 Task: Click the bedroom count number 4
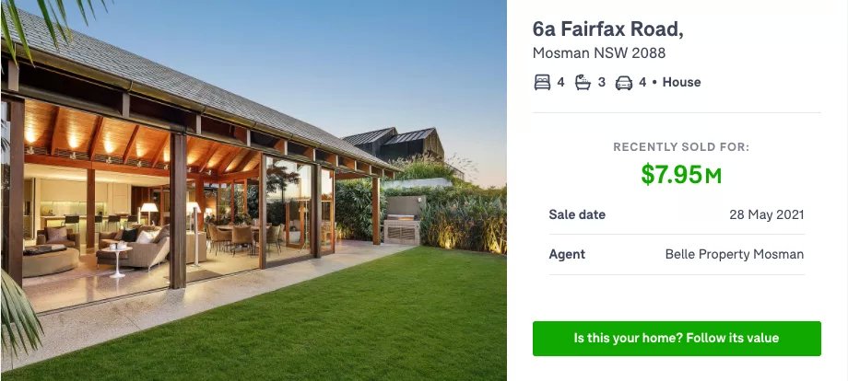click(560, 83)
